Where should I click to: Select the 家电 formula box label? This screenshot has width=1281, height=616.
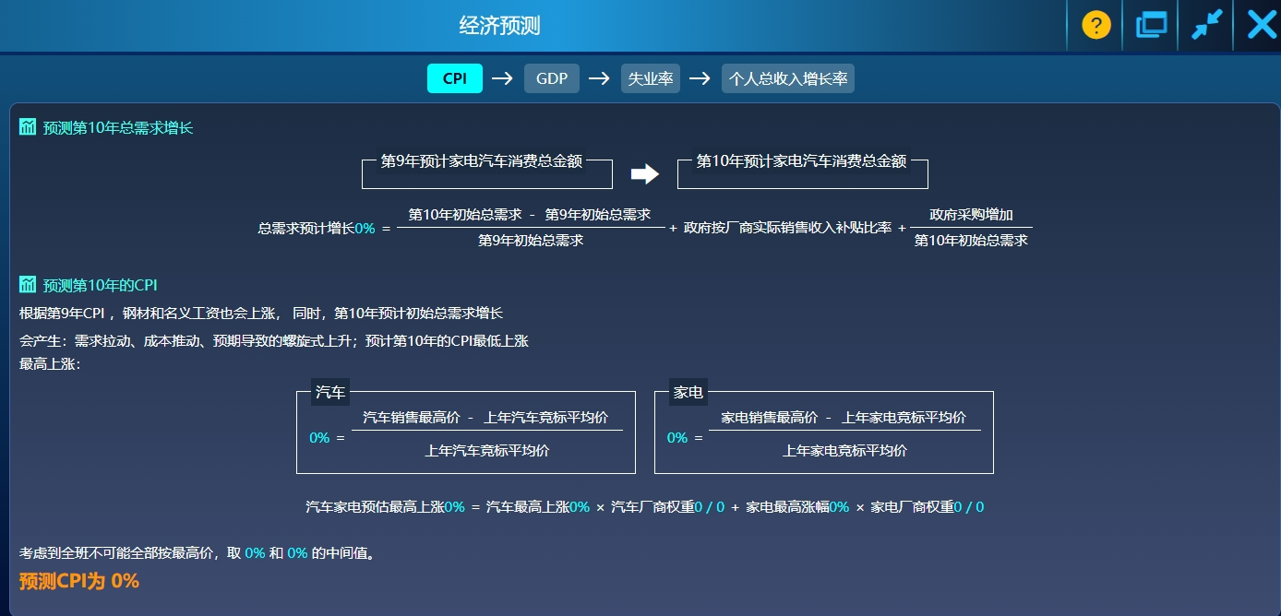tap(688, 392)
